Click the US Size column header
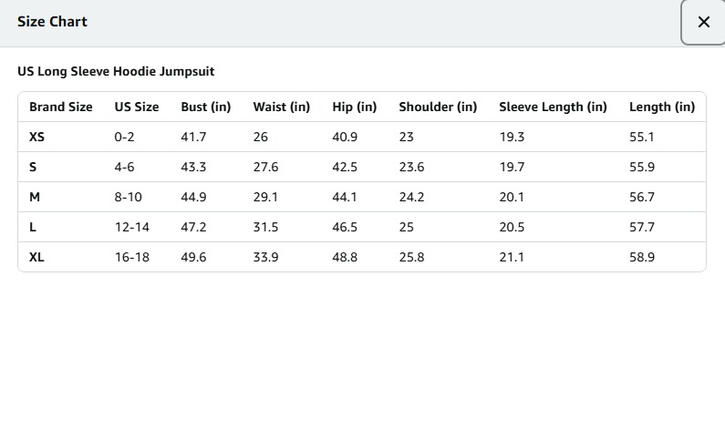 [x=137, y=107]
